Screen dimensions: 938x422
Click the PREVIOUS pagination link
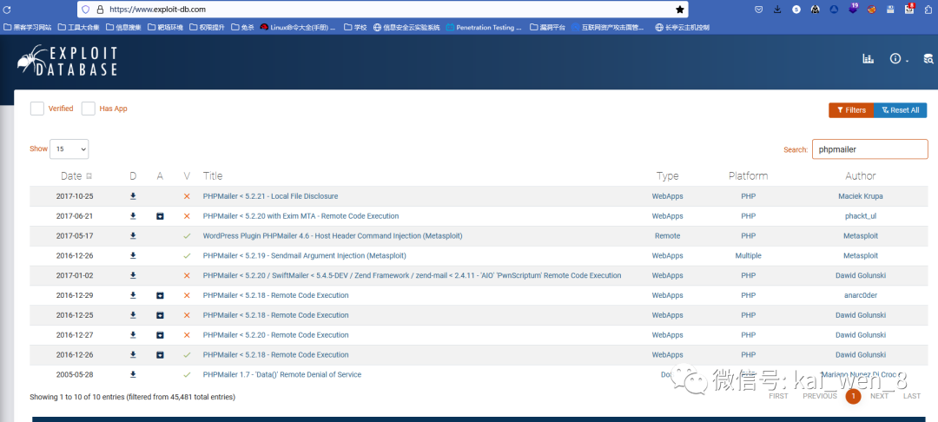(820, 396)
